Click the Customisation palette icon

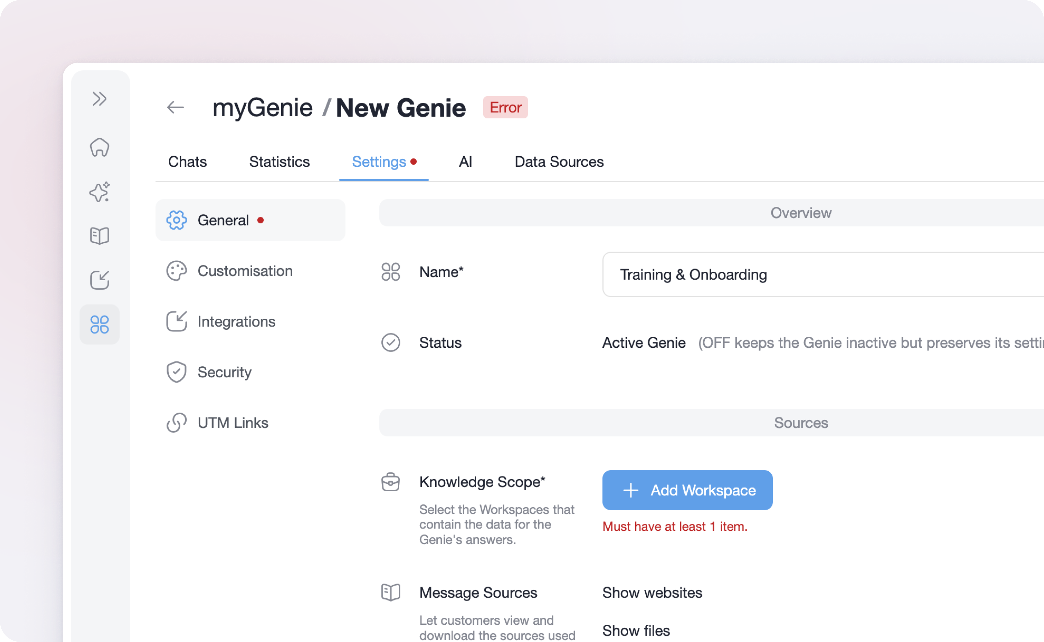click(176, 271)
